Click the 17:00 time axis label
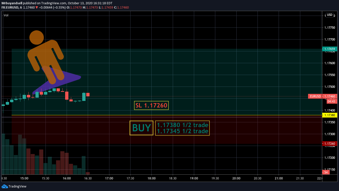The height and width of the screenshot is (191, 339). pos(109,178)
